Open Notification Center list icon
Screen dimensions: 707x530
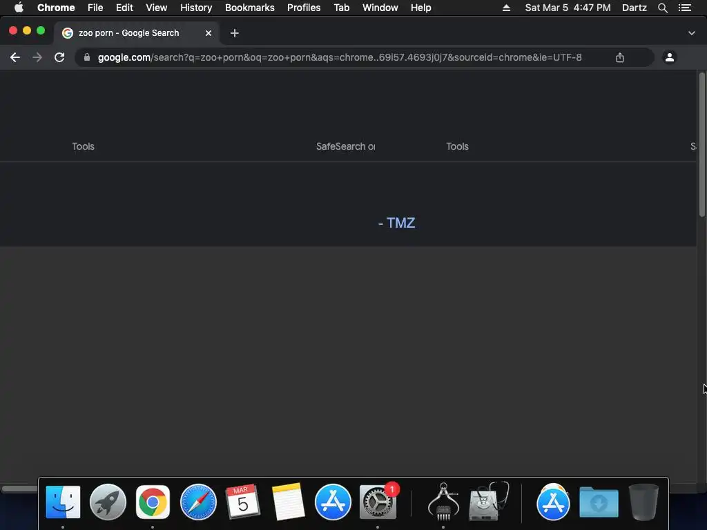pos(685,8)
